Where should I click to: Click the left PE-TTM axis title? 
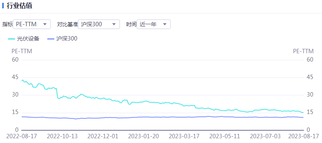[x=22, y=51]
